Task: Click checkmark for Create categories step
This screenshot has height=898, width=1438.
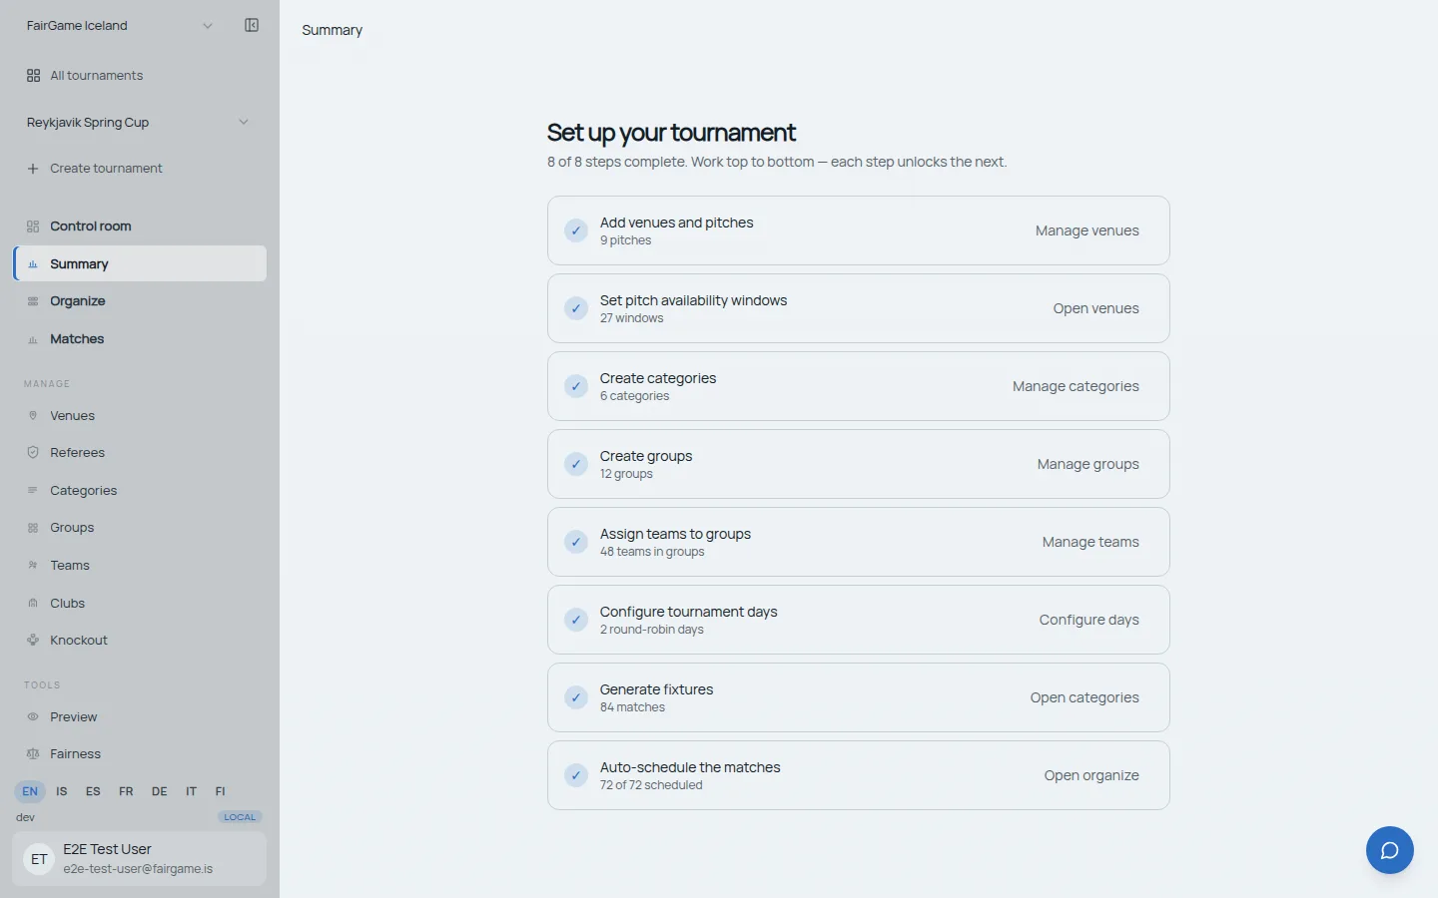Action: [576, 386]
